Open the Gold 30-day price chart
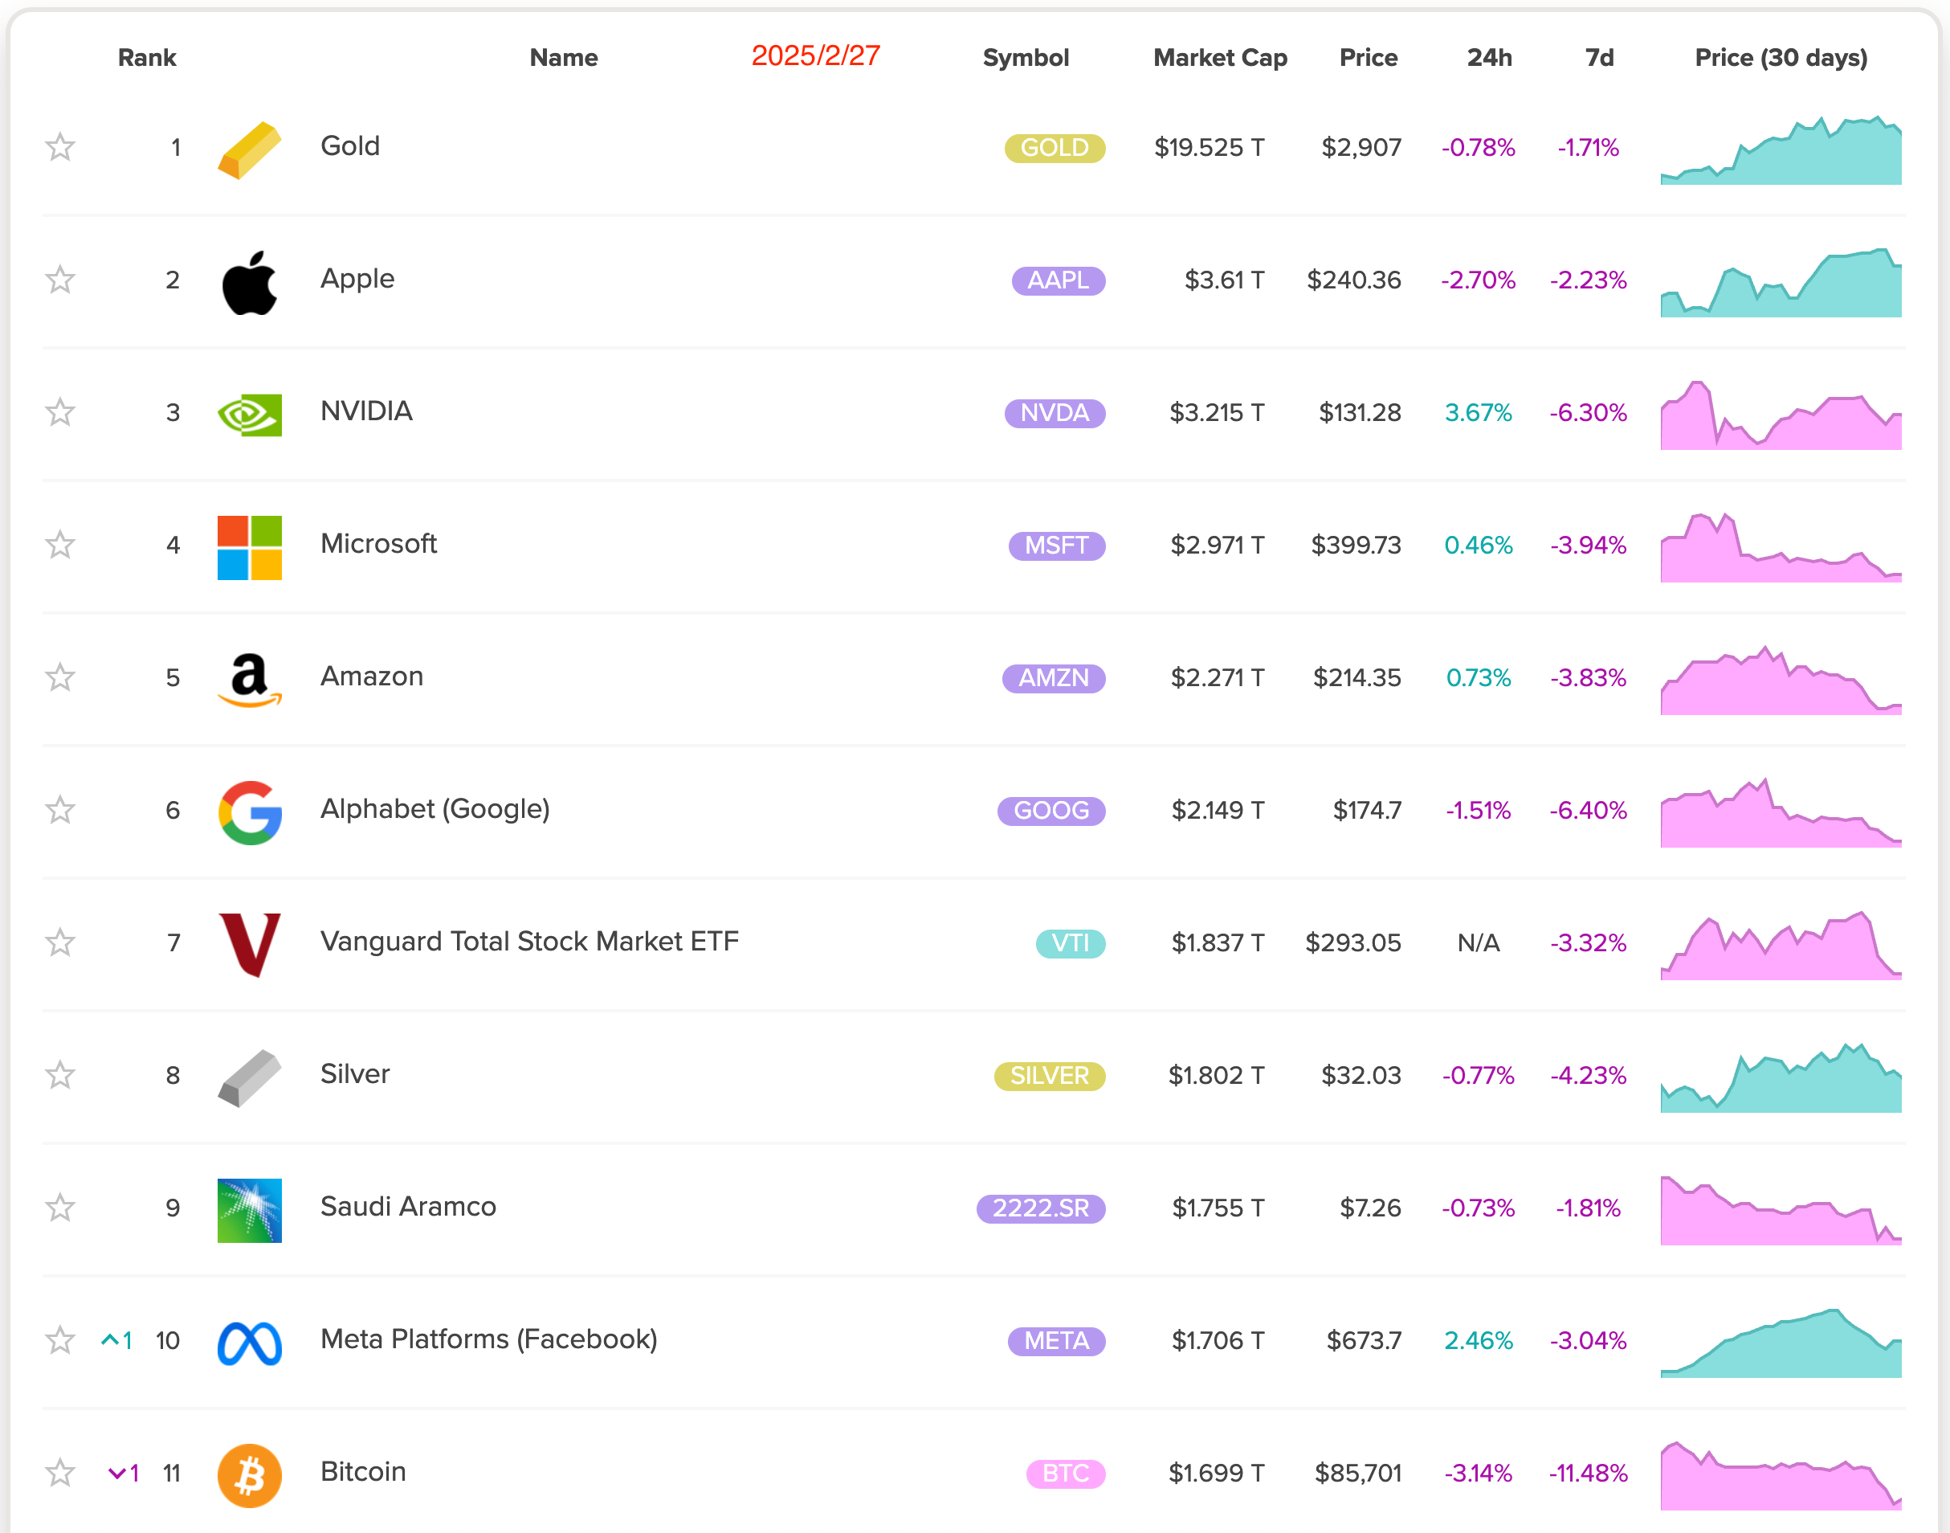Screen dimensions: 1950x1533 tap(1781, 150)
